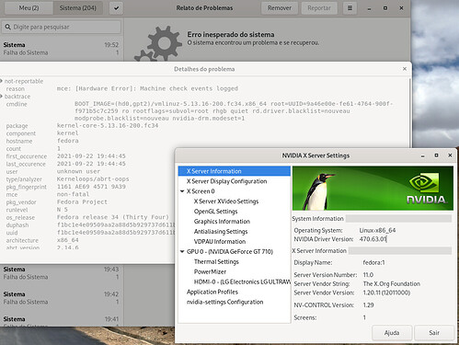Open Graphics Information page

[222, 222]
